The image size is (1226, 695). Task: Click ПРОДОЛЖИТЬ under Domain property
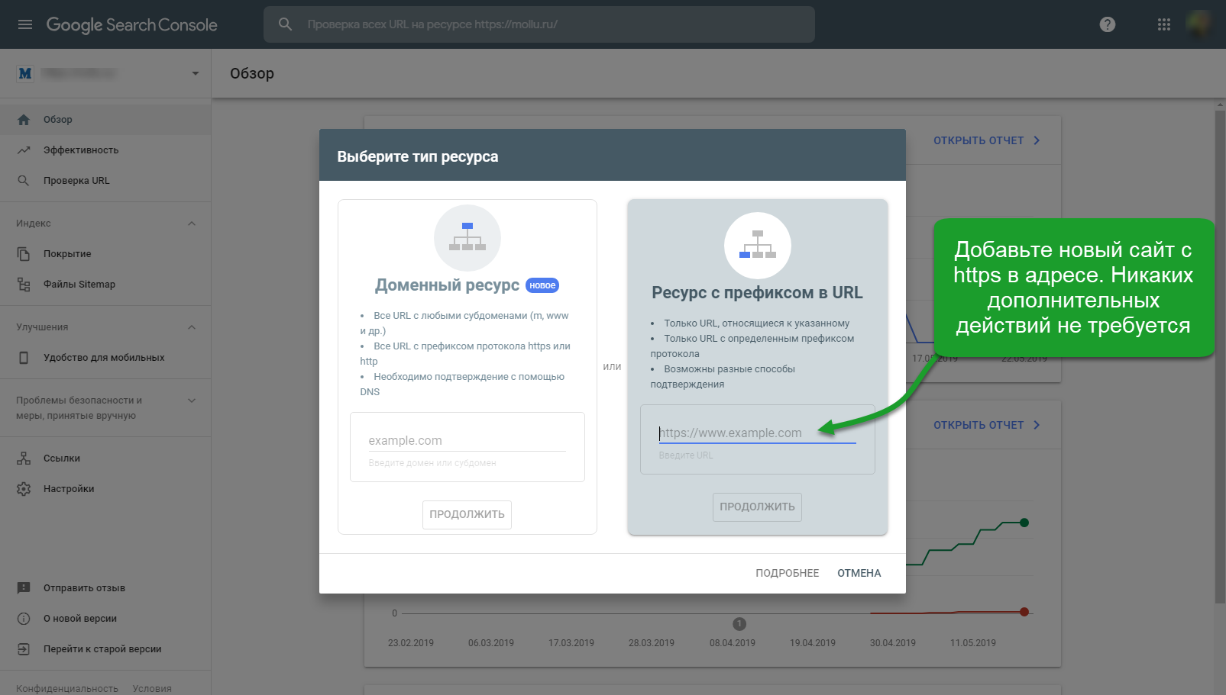(x=467, y=514)
